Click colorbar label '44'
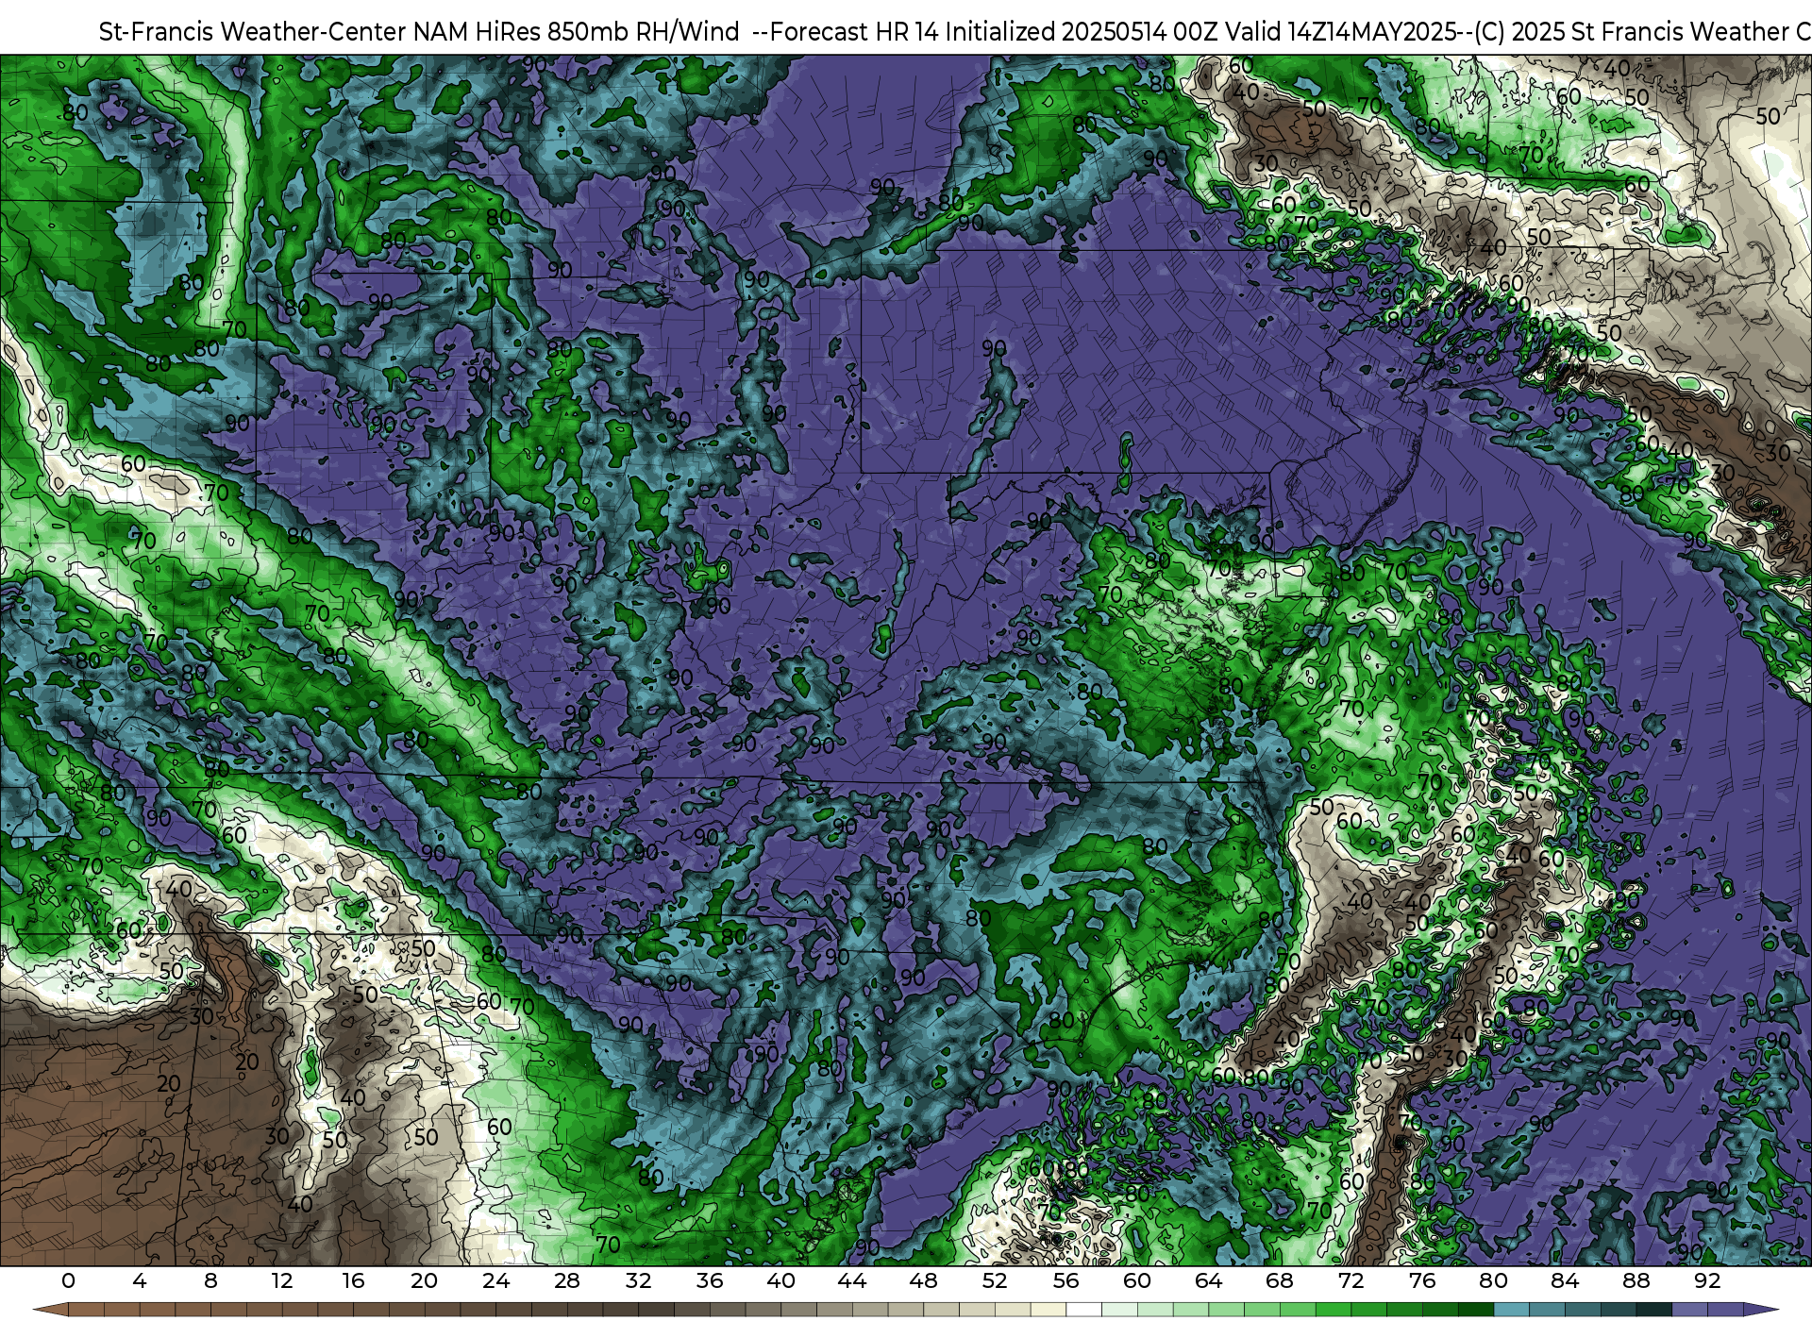 point(852,1281)
